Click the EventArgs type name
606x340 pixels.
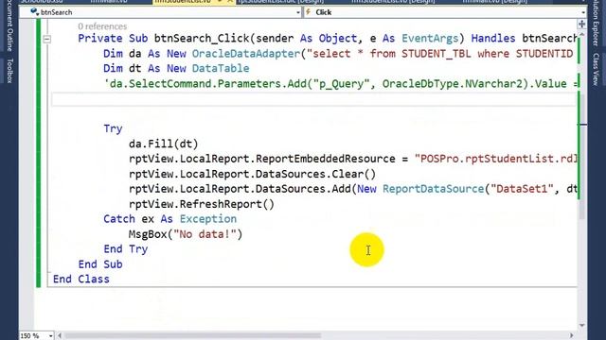(x=430, y=39)
